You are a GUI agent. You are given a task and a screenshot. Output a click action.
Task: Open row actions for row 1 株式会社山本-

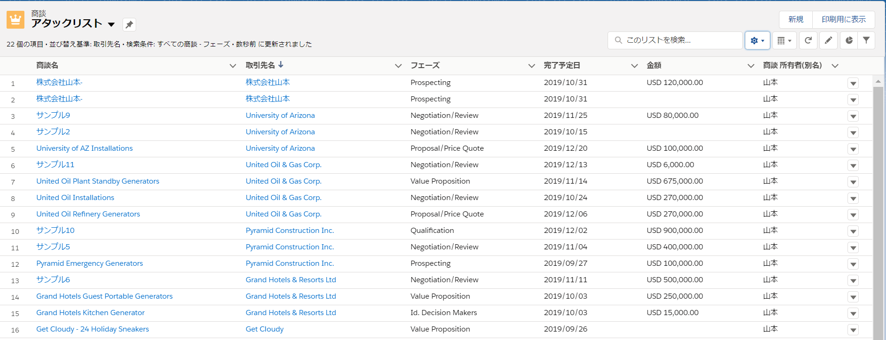(x=853, y=84)
